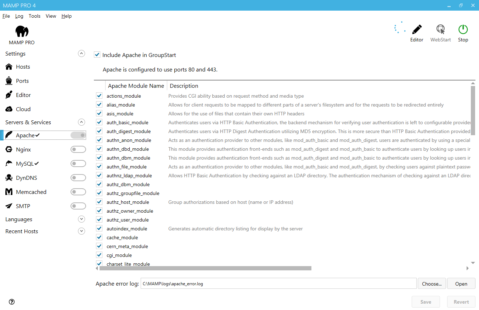Image resolution: width=479 pixels, height=310 pixels.
Task: Click the Description column header
Action: (x=184, y=86)
